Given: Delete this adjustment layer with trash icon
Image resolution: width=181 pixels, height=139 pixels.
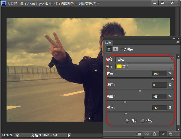Looking at the screenshot, I should tap(171, 134).
